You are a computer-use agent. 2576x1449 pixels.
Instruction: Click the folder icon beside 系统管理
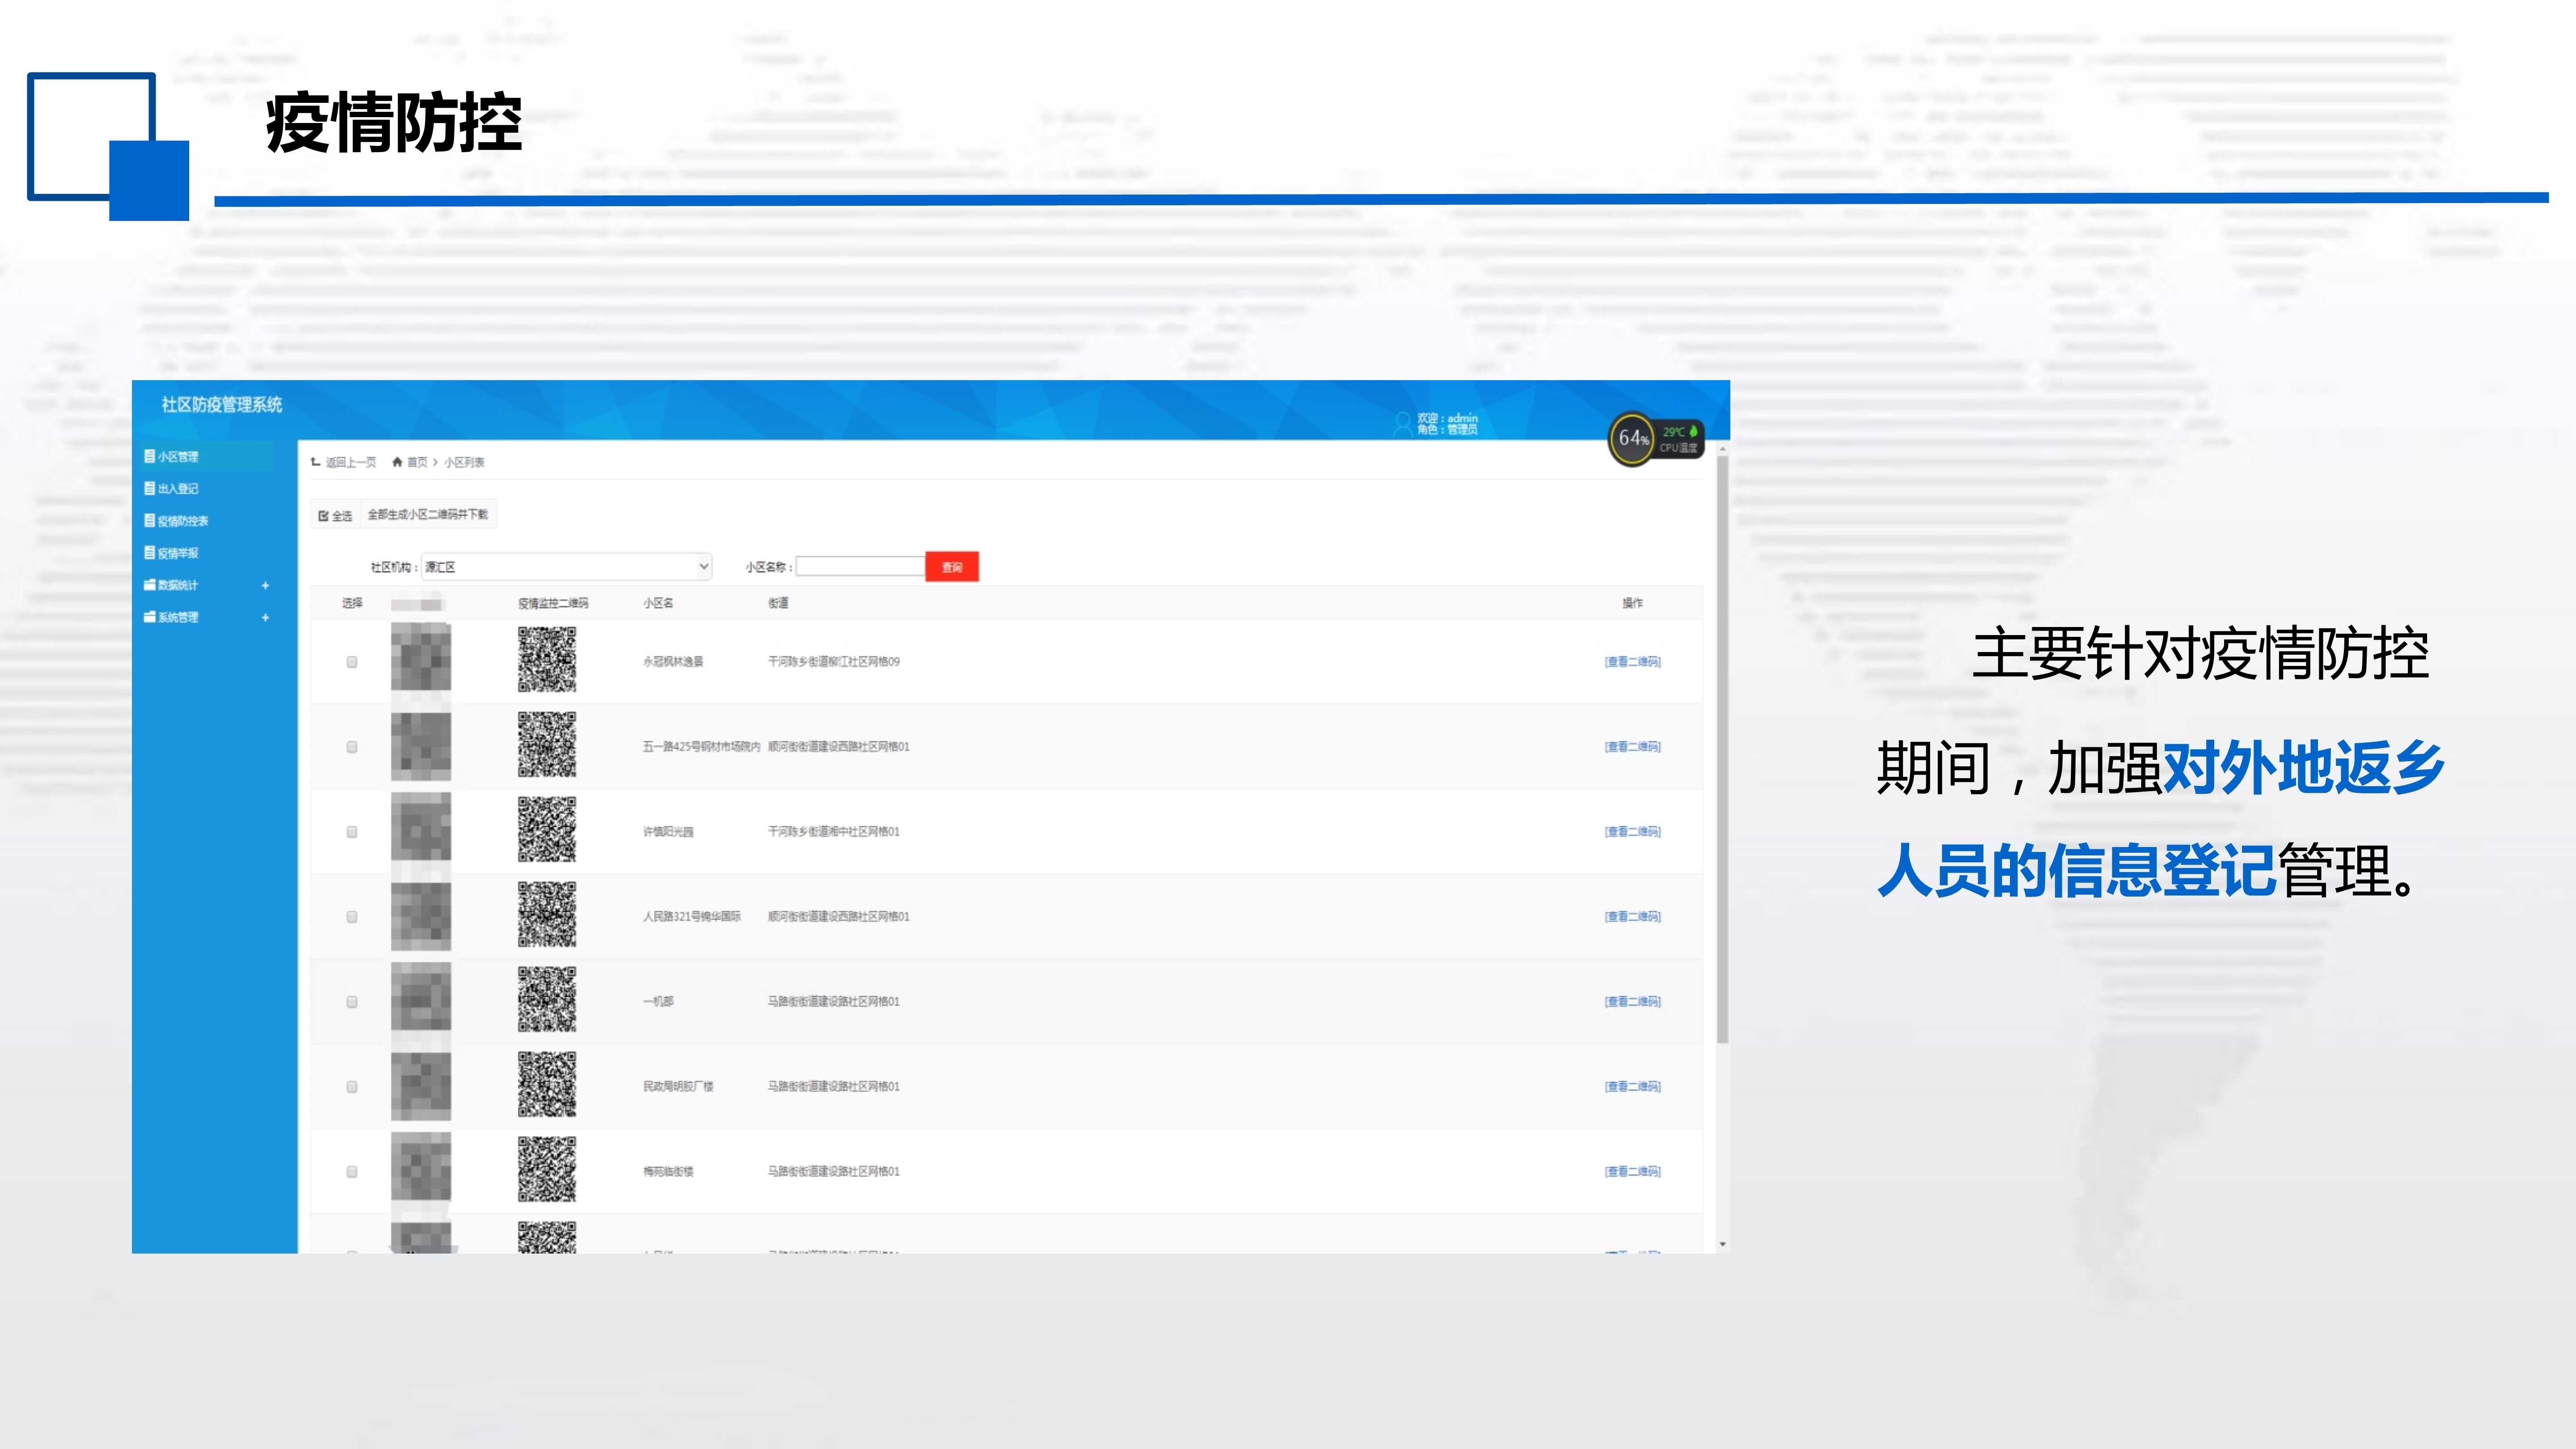tap(149, 617)
